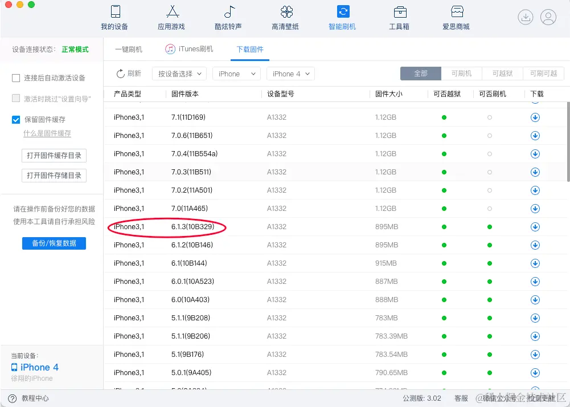Click 打开固件存储目录 button
Viewport: 570px width, 407px height.
coord(54,176)
